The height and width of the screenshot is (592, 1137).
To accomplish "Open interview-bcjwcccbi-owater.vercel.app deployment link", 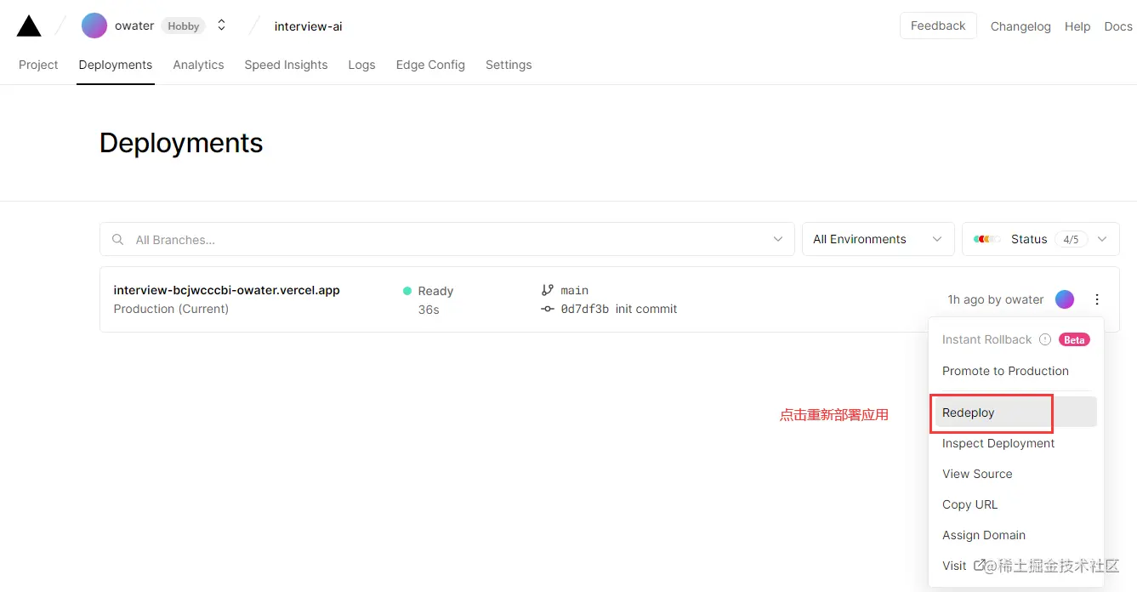I will [226, 290].
